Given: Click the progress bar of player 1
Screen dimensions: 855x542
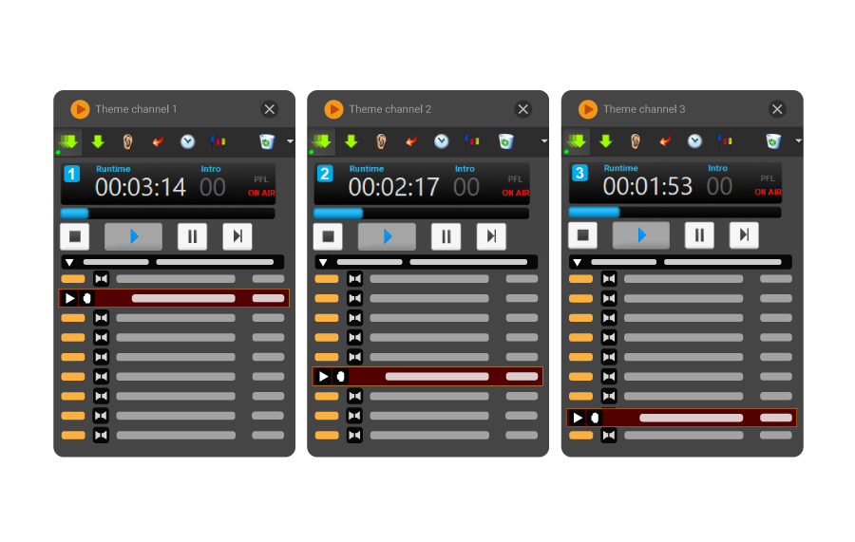Looking at the screenshot, I should tap(167, 214).
